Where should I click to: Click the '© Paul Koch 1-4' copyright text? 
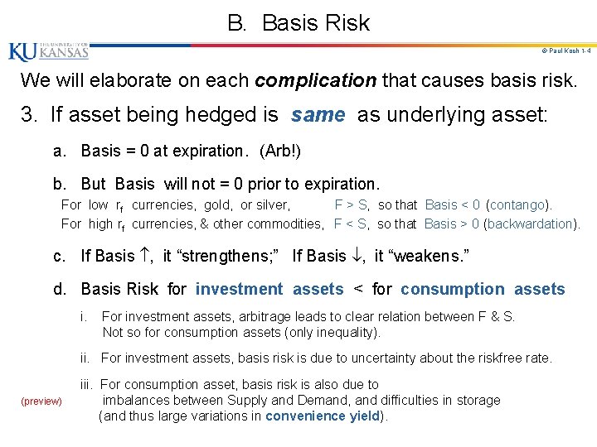(565, 51)
